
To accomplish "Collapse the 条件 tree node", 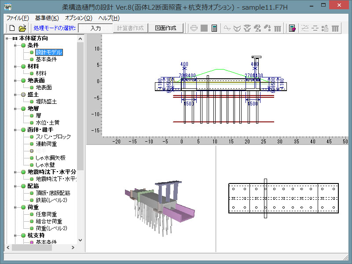I will pos(15,45).
